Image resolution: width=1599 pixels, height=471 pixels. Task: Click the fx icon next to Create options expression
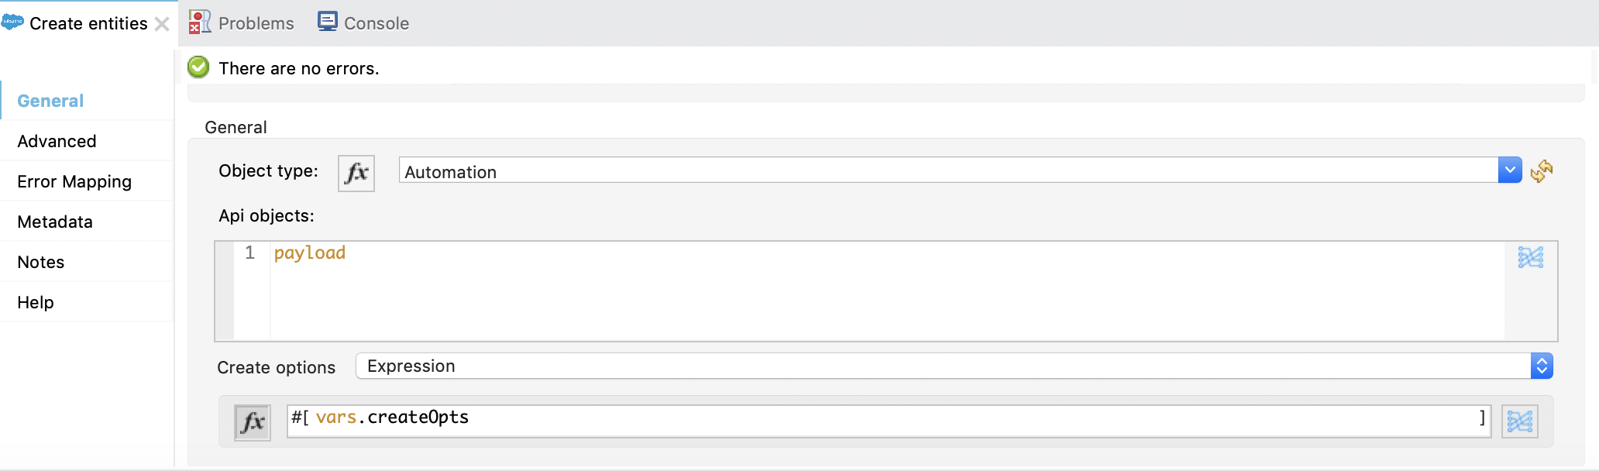click(253, 421)
